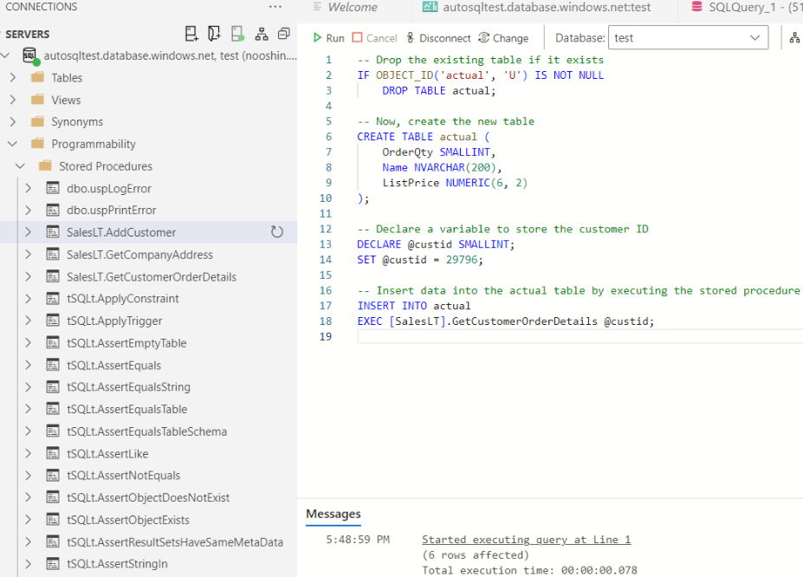
Task: Click the EXEC GetCustomerOrderDetails line 18
Action: [x=506, y=321]
